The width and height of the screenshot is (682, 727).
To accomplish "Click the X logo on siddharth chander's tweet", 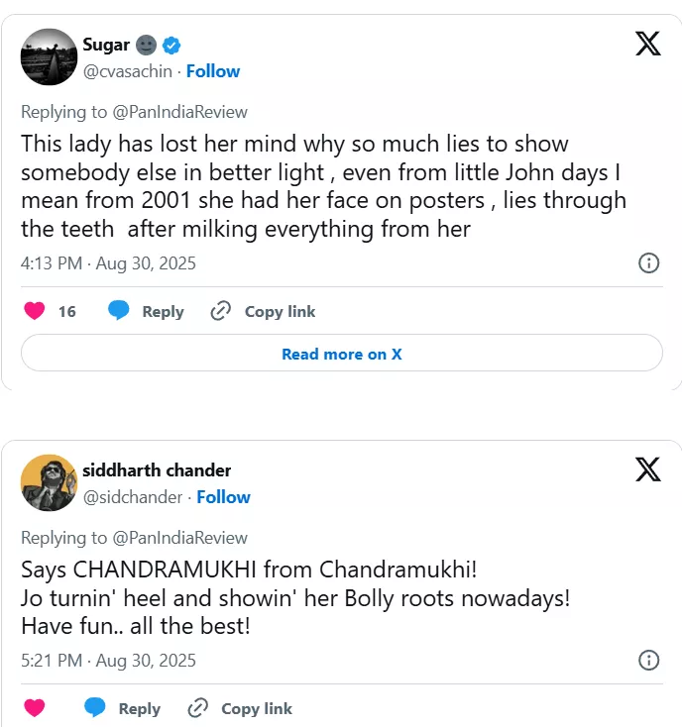I will tap(647, 468).
